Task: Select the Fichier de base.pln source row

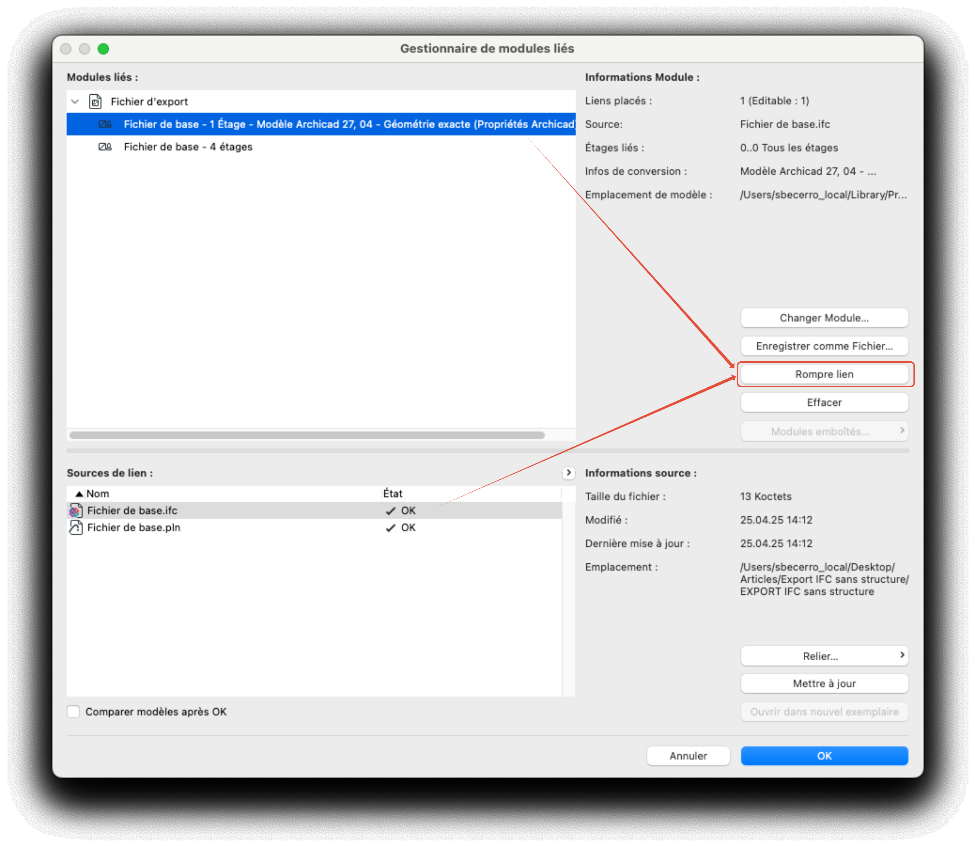Action: (314, 528)
